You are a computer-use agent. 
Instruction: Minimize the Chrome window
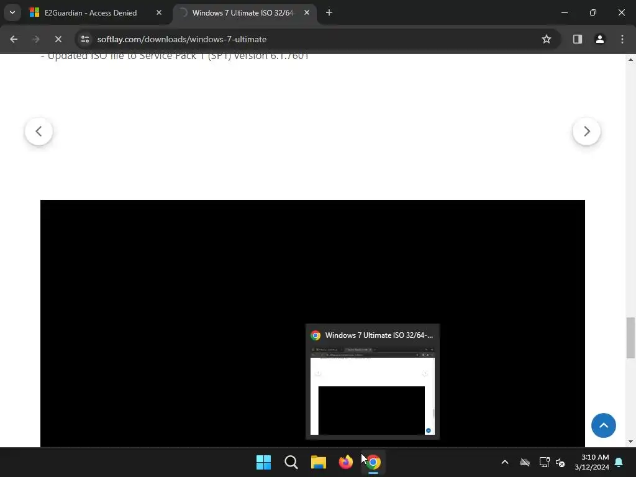[x=564, y=12]
